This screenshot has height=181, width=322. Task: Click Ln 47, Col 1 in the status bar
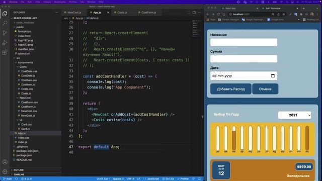pyautogui.click(x=103, y=179)
